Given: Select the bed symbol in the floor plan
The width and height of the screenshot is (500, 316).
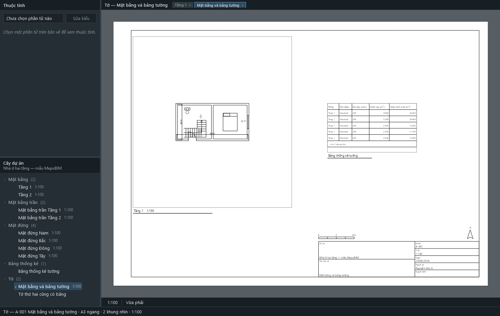Looking at the screenshot, I should point(230,122).
